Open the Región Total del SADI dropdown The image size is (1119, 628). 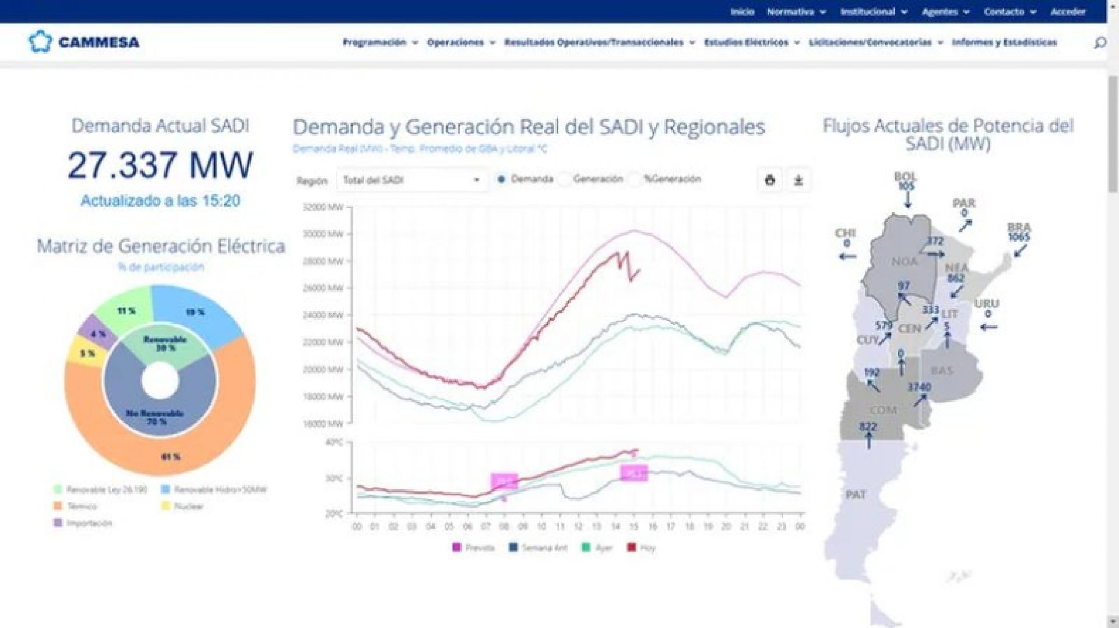(x=411, y=180)
